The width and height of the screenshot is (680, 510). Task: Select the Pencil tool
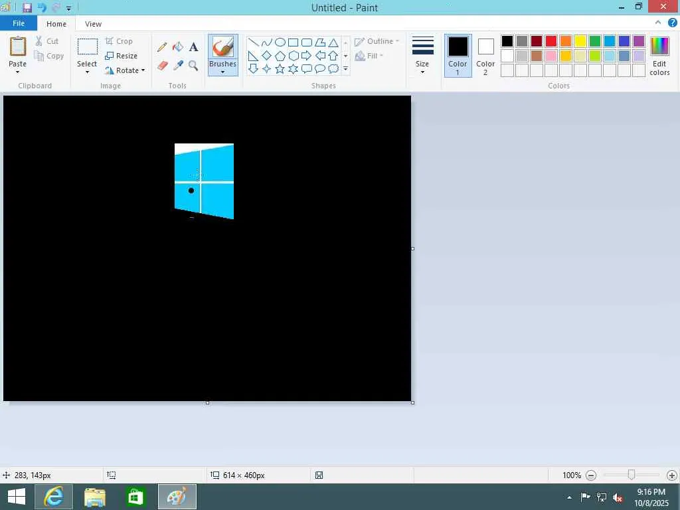coord(162,47)
